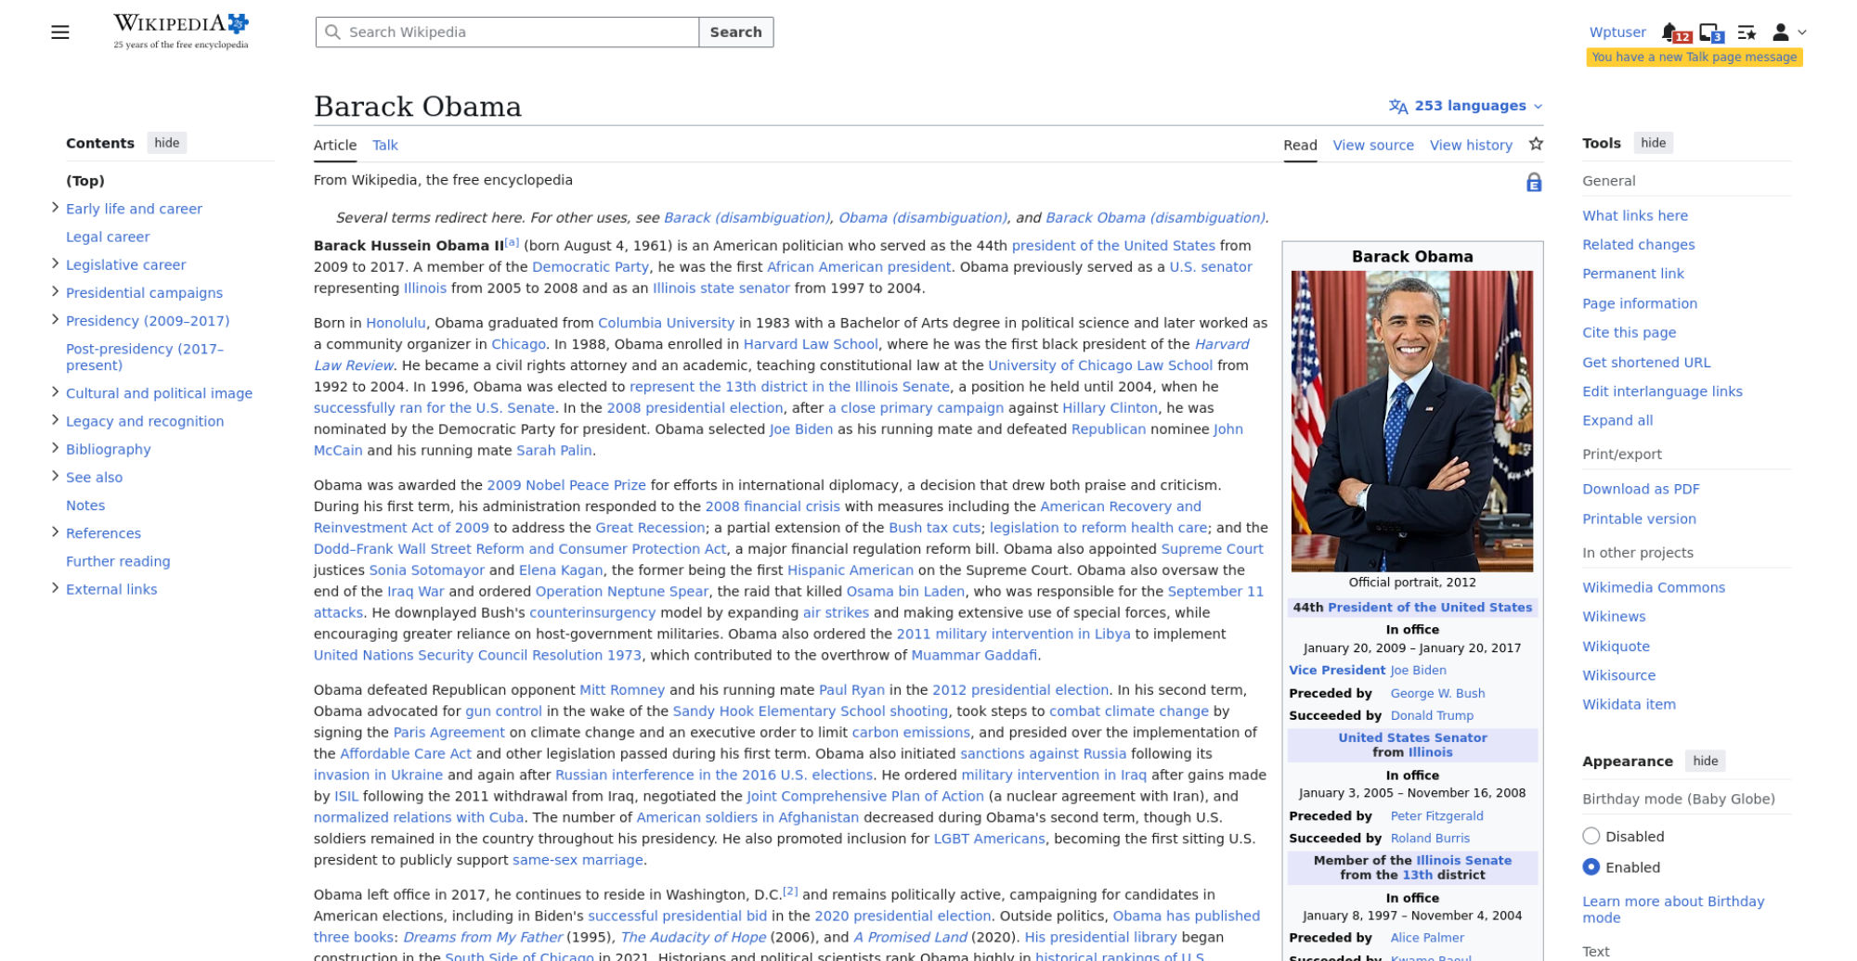Click Obama's official portrait image
Screen dimensions: 1857x961
(x=1411, y=420)
